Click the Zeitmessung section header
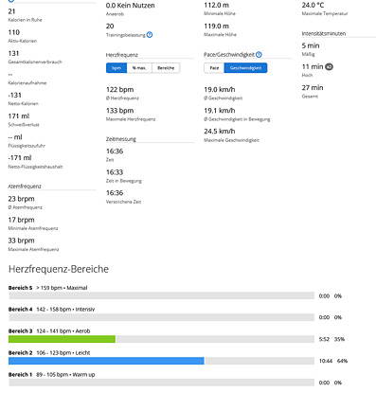 click(121, 139)
